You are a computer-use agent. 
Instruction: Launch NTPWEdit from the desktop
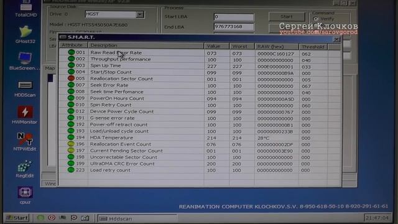(x=25, y=142)
